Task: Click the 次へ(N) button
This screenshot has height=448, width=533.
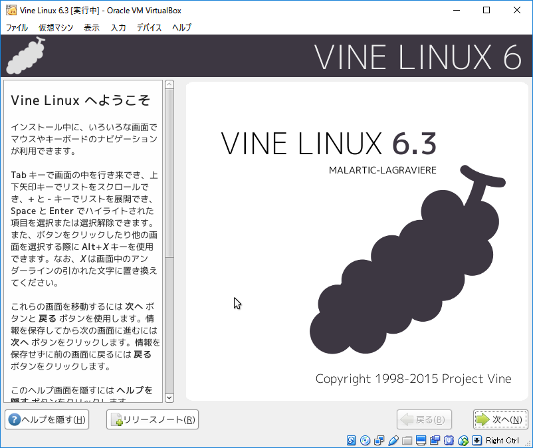Action: tap(500, 419)
